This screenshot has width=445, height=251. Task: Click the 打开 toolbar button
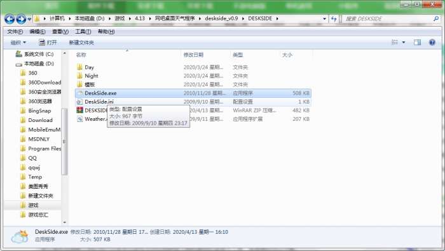click(48, 43)
